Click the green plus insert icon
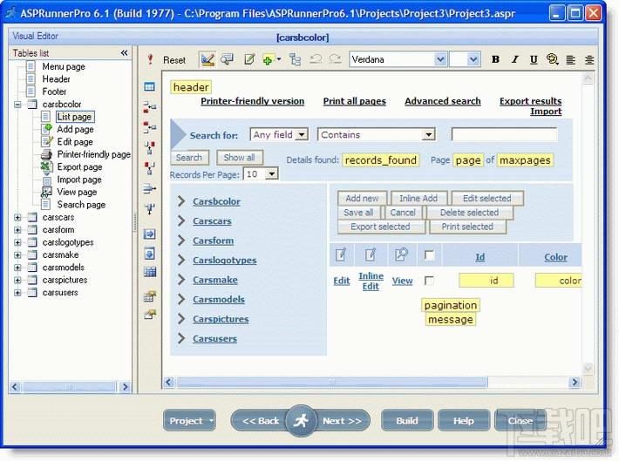This screenshot has width=619, height=461. coord(268,60)
